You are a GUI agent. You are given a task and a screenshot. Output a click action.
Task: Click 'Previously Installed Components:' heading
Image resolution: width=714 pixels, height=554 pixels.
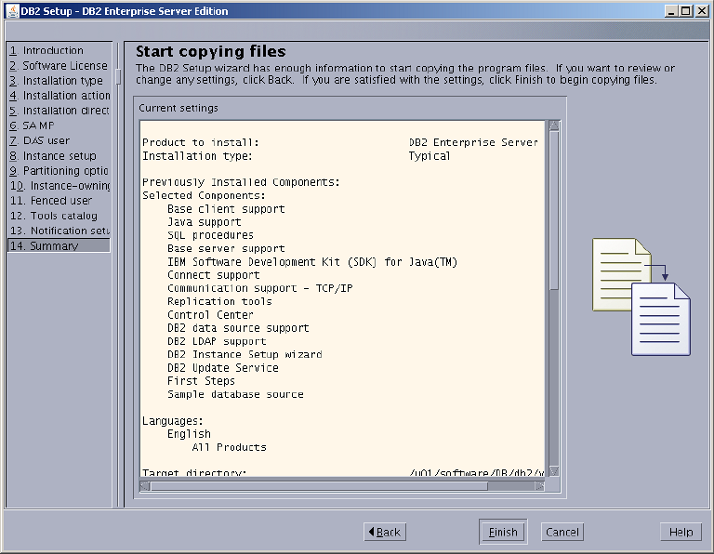click(x=241, y=182)
